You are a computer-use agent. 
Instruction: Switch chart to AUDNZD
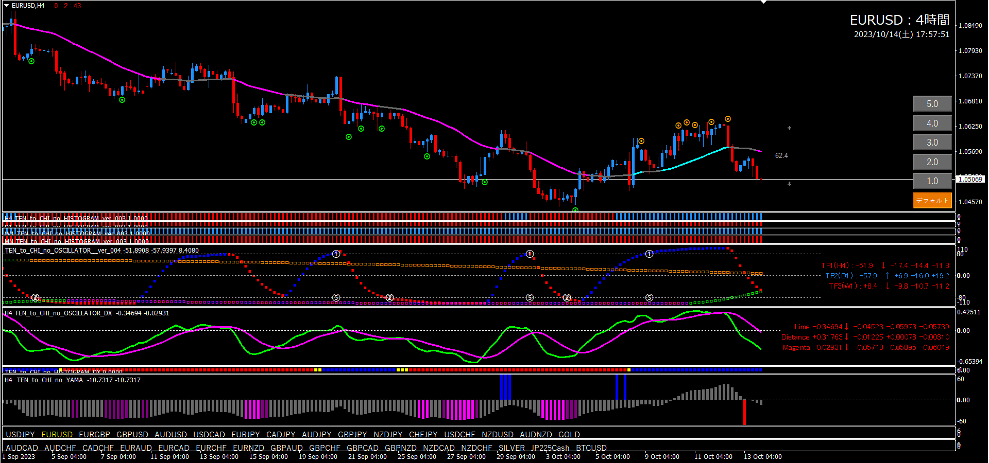536,435
